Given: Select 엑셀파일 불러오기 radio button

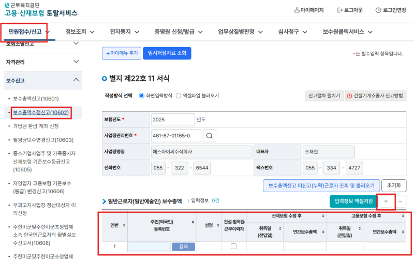Looking at the screenshot, I should (x=179, y=96).
